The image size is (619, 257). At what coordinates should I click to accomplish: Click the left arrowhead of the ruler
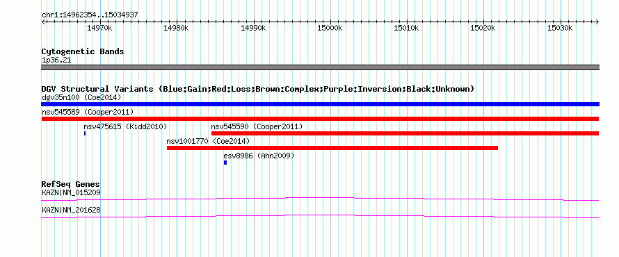pyautogui.click(x=43, y=22)
